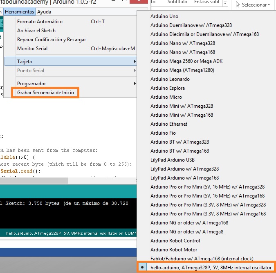Open the Herramientas menu
Viewport: 276px width, 273px height.
pos(19,12)
